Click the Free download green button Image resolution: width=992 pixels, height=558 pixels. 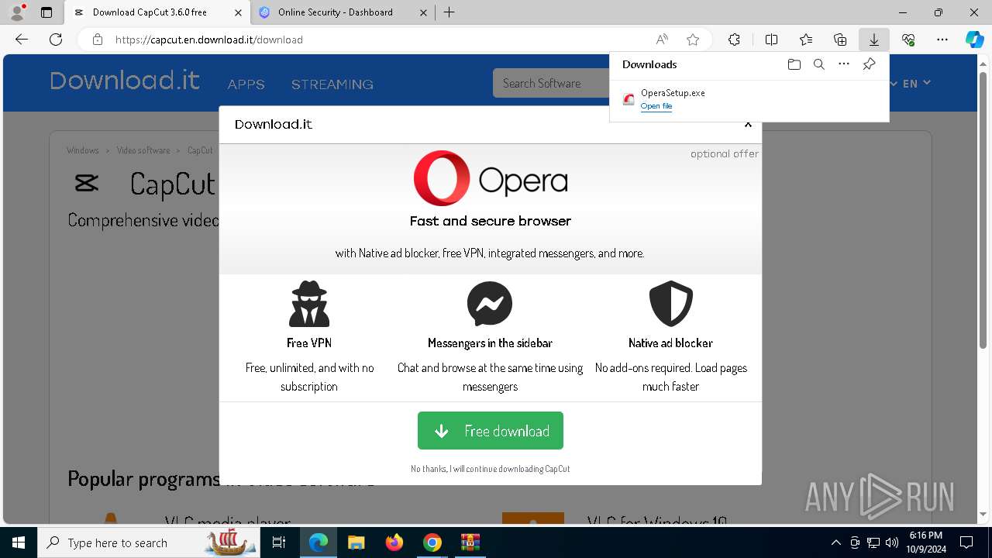[x=491, y=431]
